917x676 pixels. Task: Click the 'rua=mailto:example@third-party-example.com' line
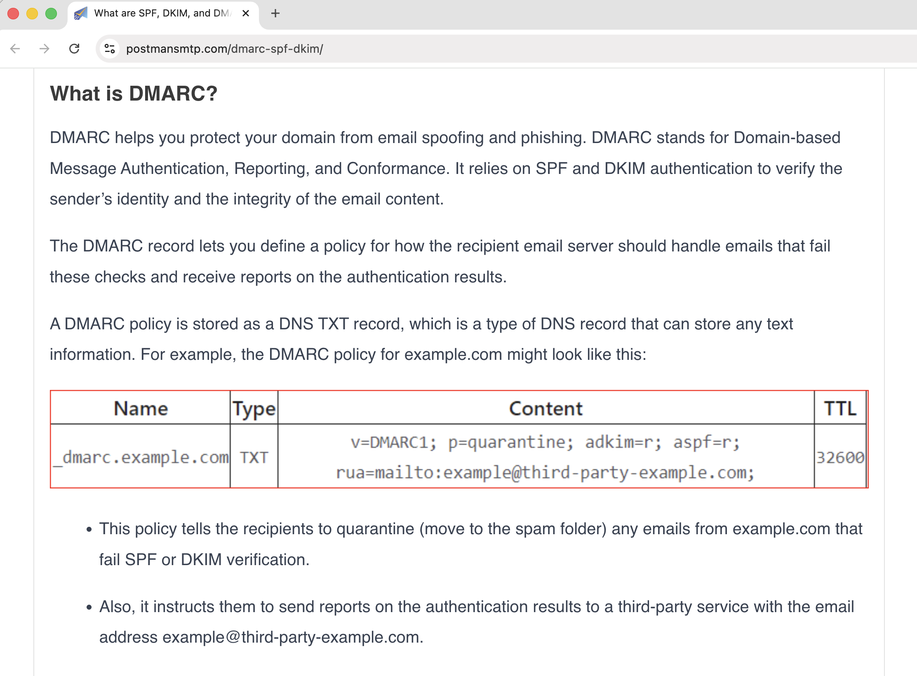click(545, 473)
